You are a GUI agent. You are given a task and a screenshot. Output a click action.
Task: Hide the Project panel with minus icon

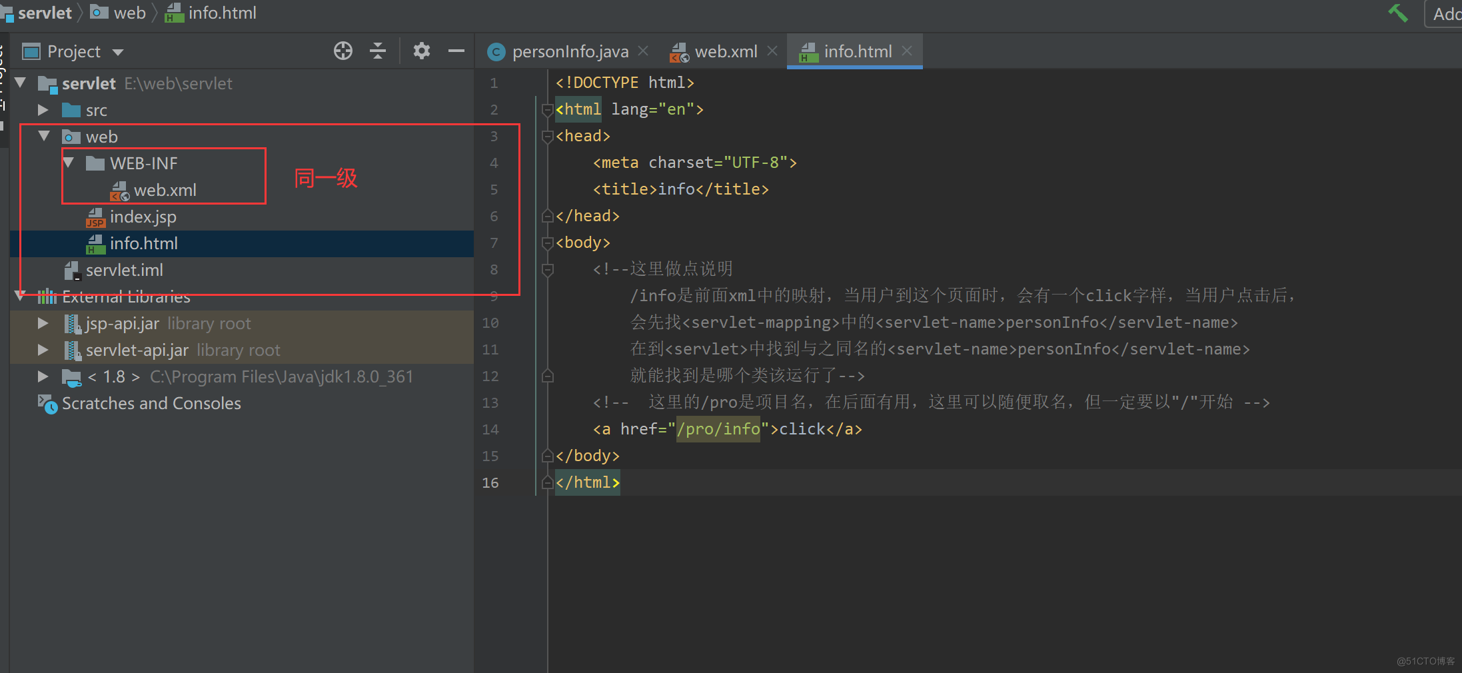point(456,51)
